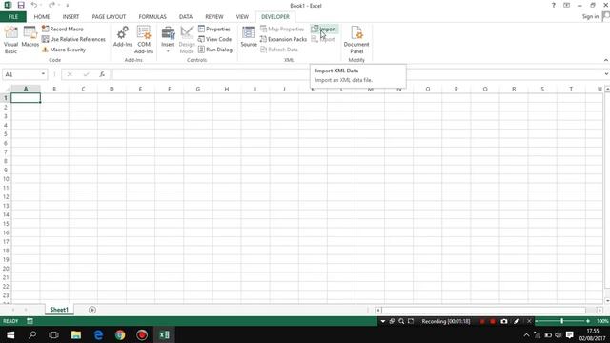Switch to the INSERT tab
The width and height of the screenshot is (610, 343).
tap(71, 17)
